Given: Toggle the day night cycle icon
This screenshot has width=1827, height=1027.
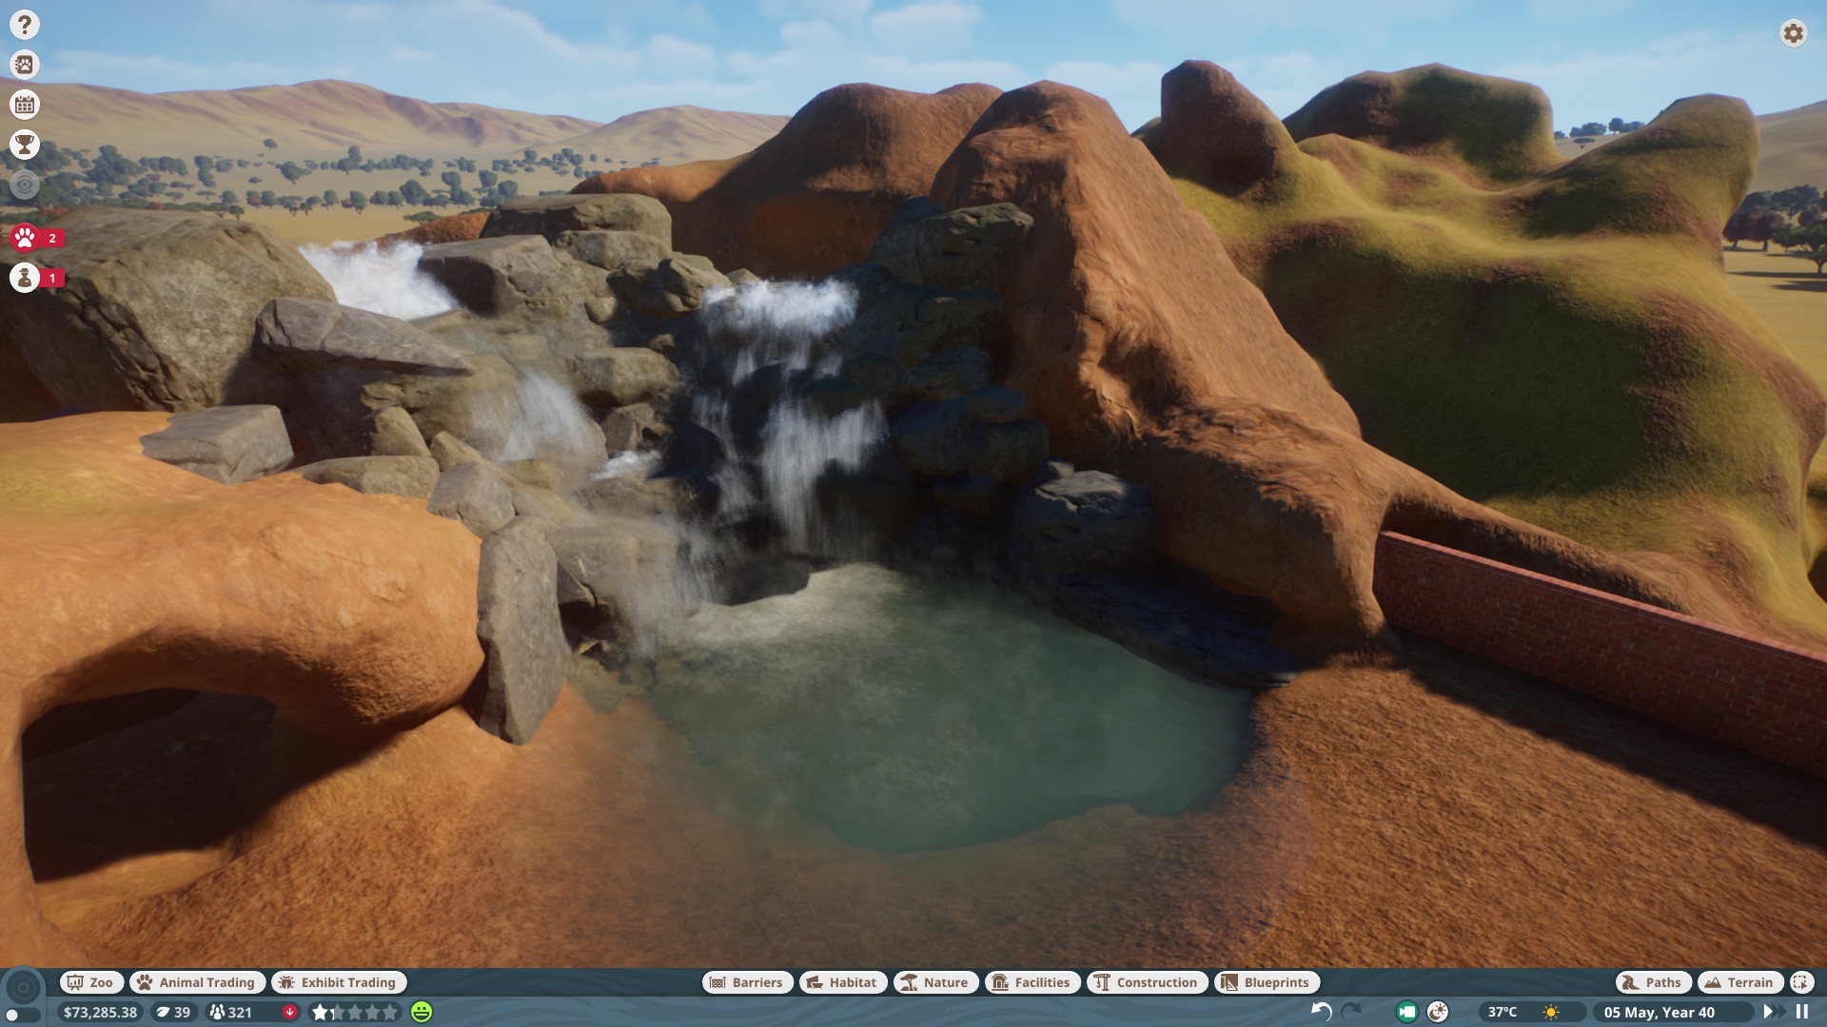Looking at the screenshot, I should [1438, 1012].
